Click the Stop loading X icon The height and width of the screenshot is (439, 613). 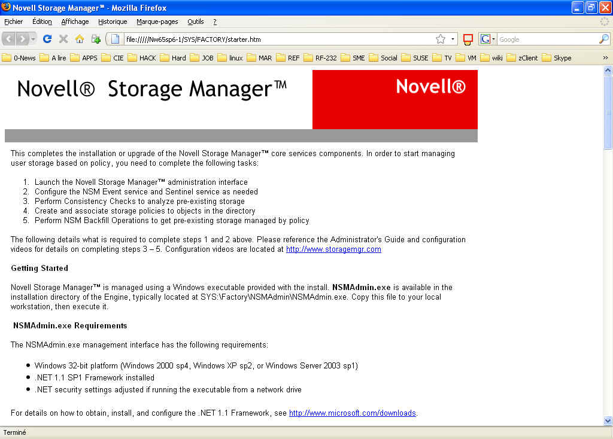point(63,39)
